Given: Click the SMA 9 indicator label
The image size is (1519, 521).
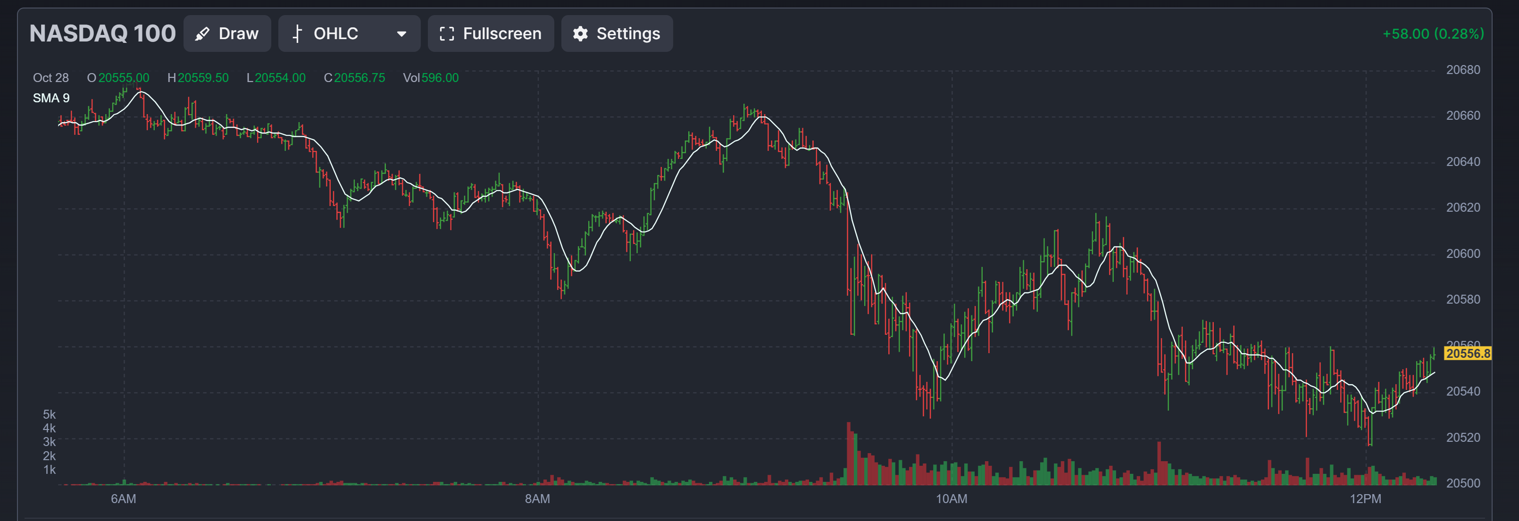Looking at the screenshot, I should click(51, 99).
